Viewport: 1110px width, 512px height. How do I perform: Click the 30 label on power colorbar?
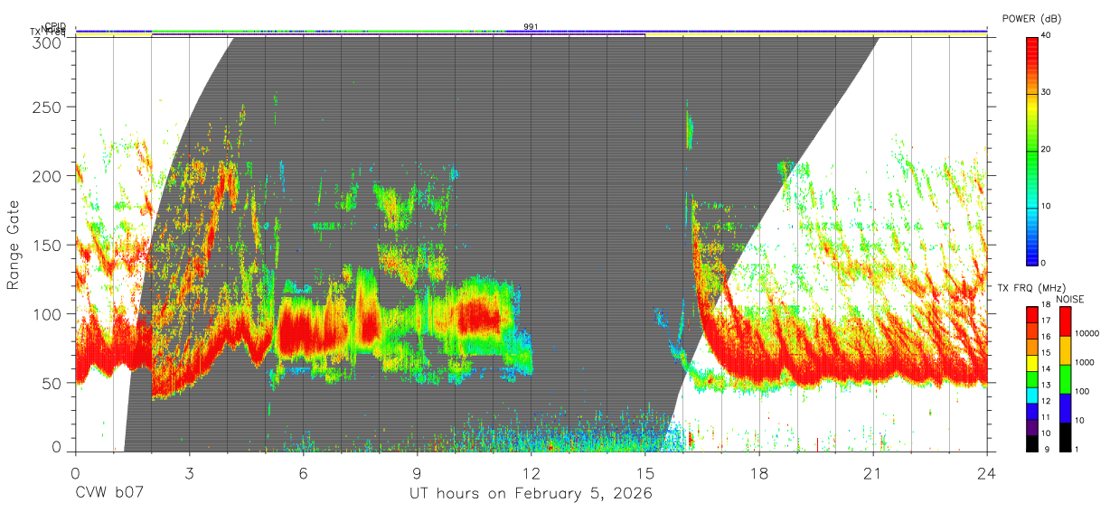click(1048, 92)
